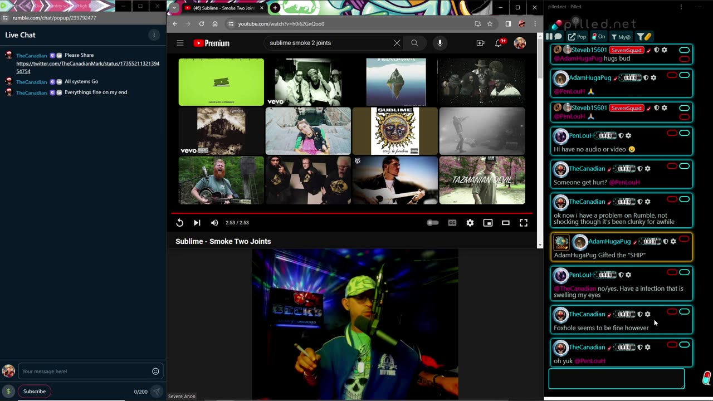The width and height of the screenshot is (713, 401).
Task: Click TheCanadian name on 'All systems Go'
Action: click(x=32, y=82)
